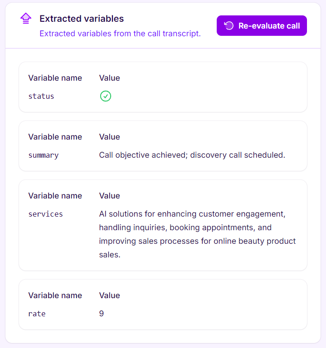The width and height of the screenshot is (326, 348).
Task: Click the services value paragraph
Action: (197, 234)
